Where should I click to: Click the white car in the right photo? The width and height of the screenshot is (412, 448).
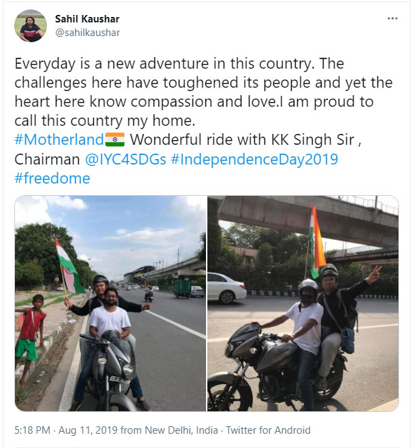(x=226, y=288)
